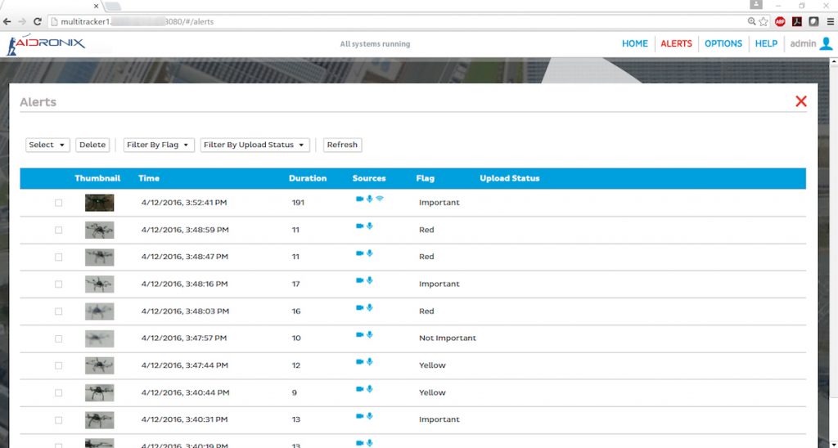The image size is (838, 448).
Task: Open ALERTS in navigation
Action: [676, 44]
